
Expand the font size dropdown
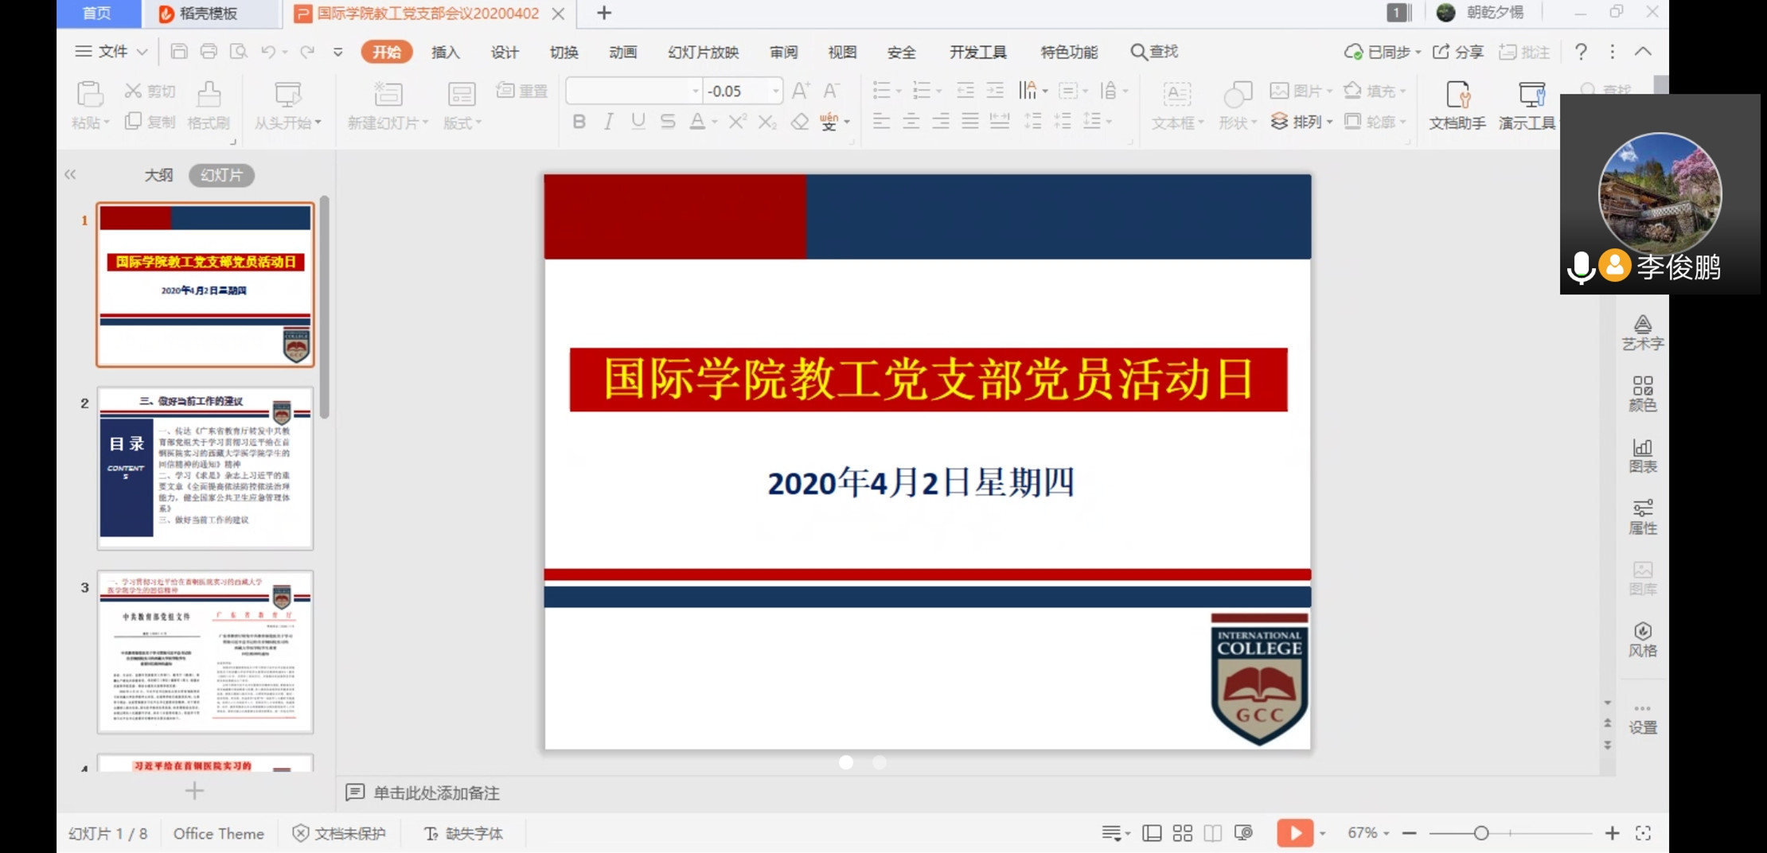[775, 92]
